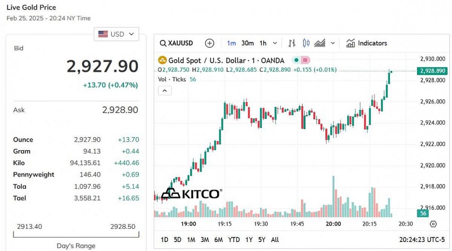Screen dimensions: 452x251
Task: Click the 20:24:23 UTC-5 timezone button
Action: tap(422, 240)
